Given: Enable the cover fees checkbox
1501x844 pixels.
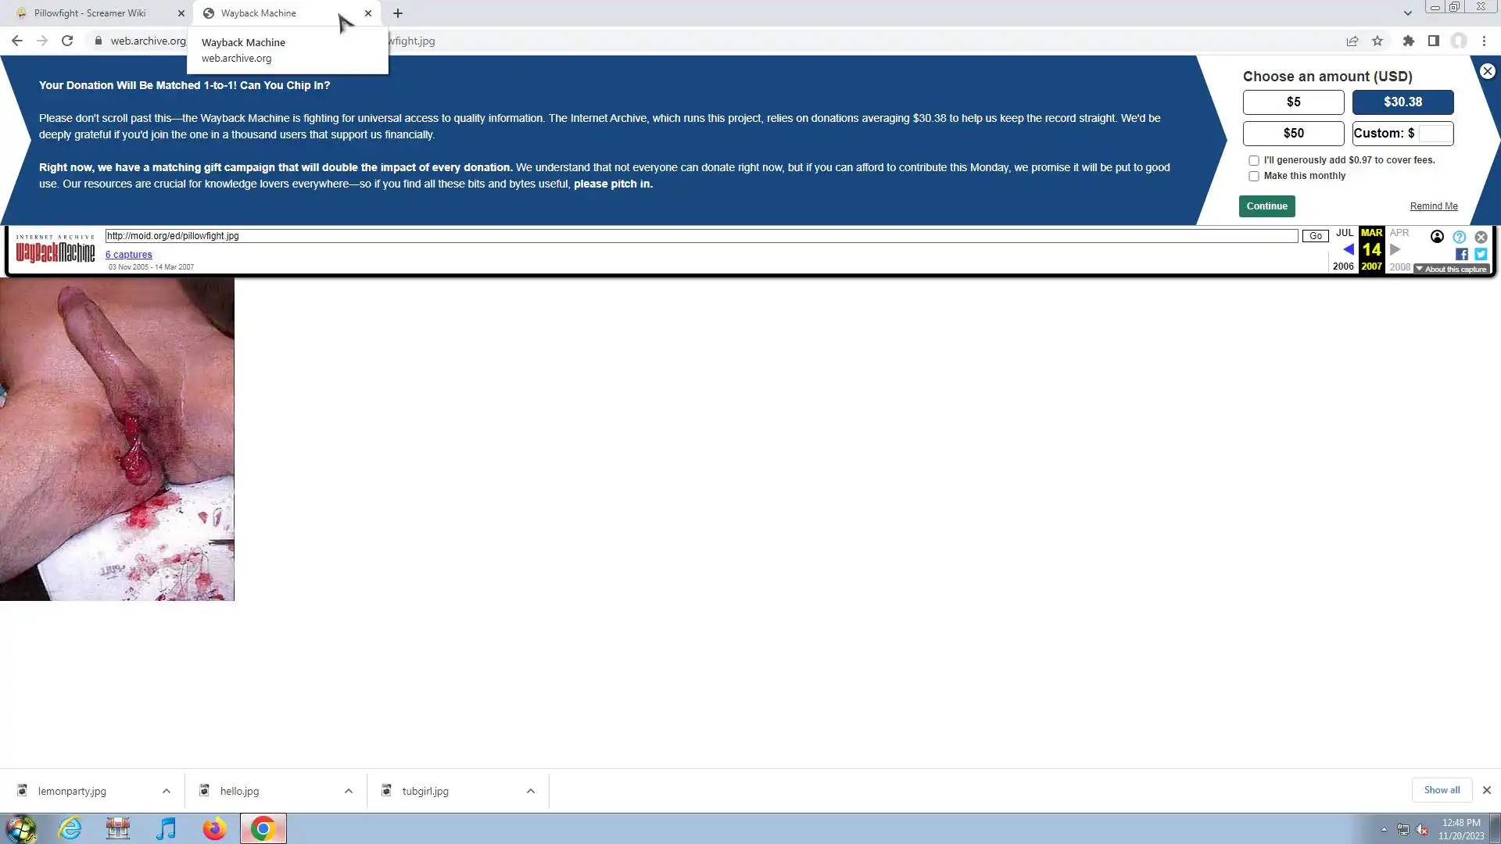Looking at the screenshot, I should [x=1254, y=160].
